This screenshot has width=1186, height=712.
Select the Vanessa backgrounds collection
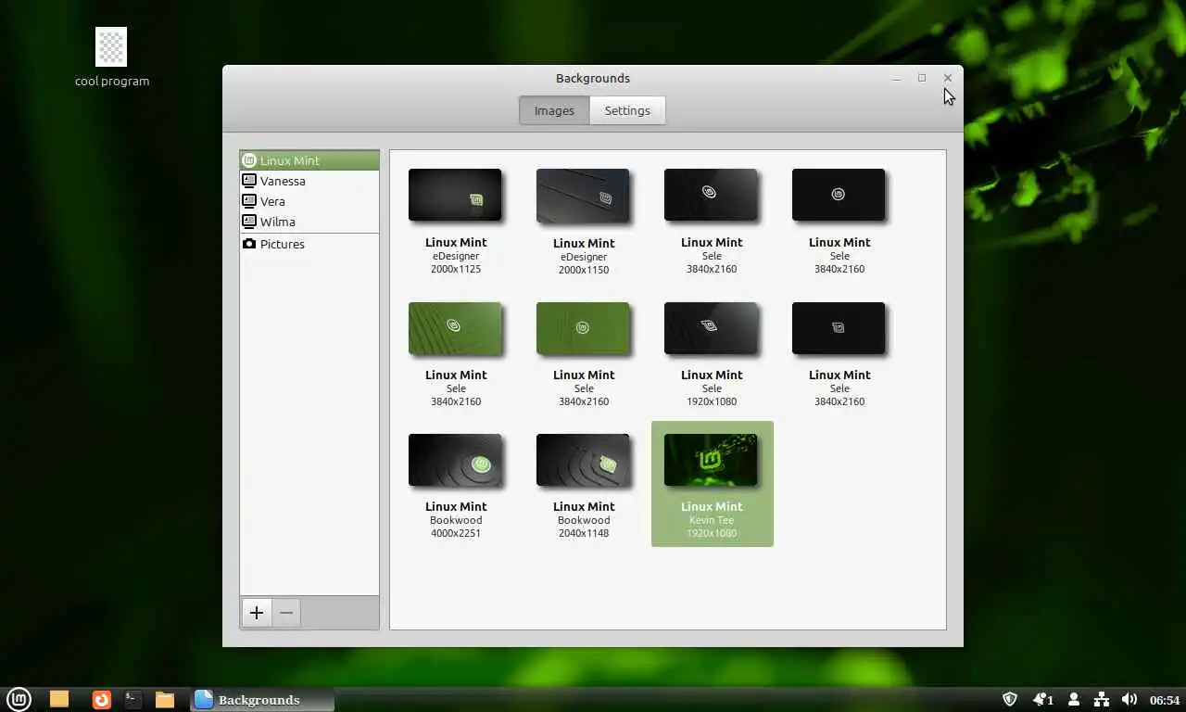tap(309, 181)
